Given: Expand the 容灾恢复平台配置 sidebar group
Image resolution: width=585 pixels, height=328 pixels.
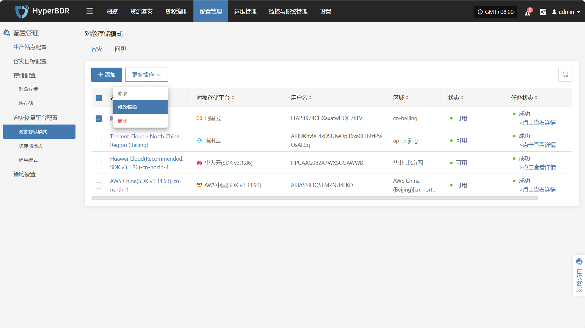Looking at the screenshot, I should point(36,118).
